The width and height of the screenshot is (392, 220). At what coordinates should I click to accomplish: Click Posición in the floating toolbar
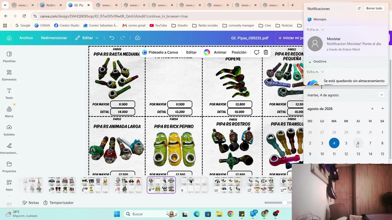[239, 52]
